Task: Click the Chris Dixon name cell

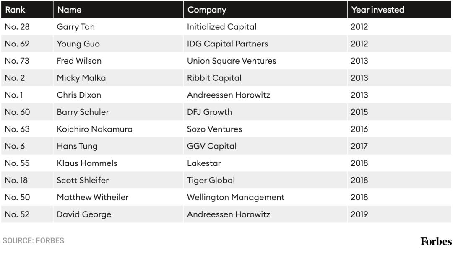Action: (79, 95)
